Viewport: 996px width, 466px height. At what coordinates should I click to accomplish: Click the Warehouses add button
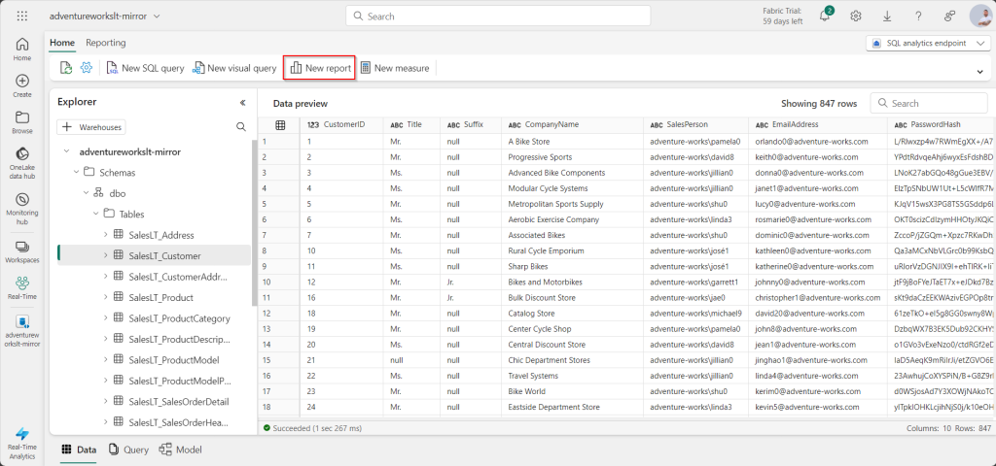click(x=90, y=127)
